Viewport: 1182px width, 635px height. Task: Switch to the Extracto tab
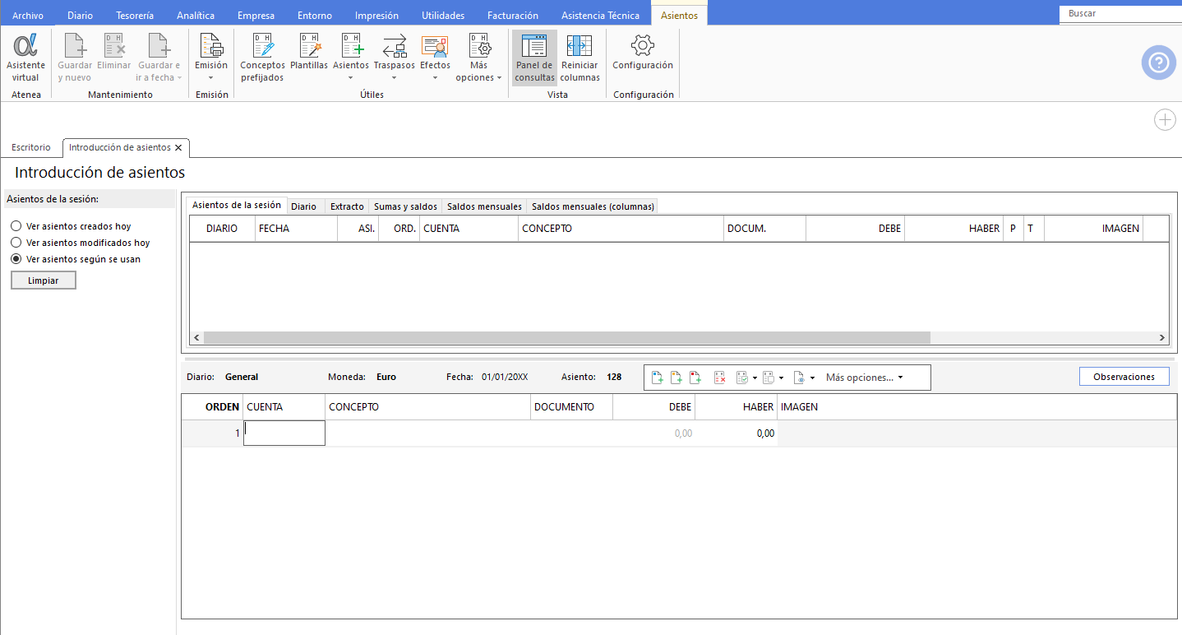[x=347, y=206]
